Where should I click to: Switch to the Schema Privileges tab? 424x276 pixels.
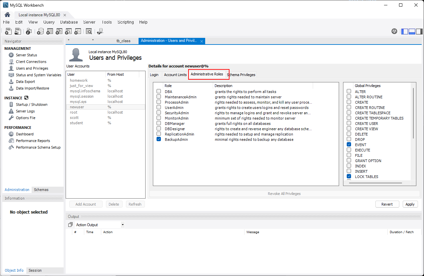pyautogui.click(x=241, y=75)
